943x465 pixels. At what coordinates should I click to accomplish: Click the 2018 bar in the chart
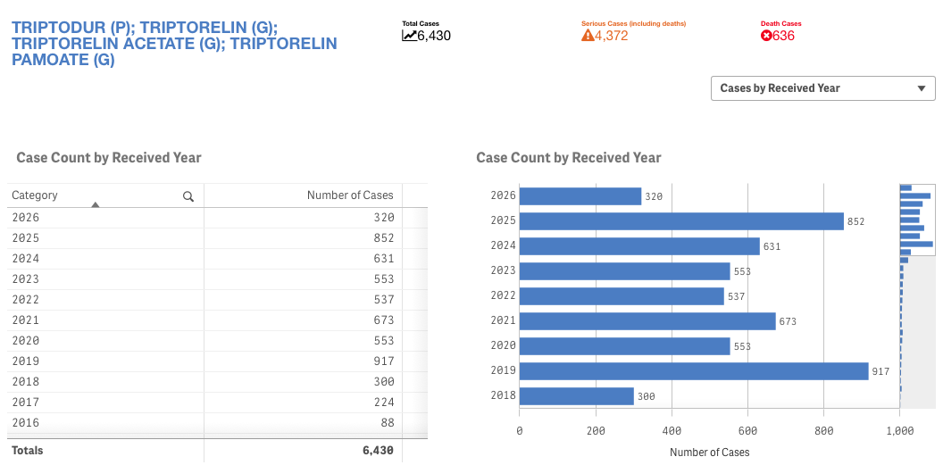click(577, 396)
